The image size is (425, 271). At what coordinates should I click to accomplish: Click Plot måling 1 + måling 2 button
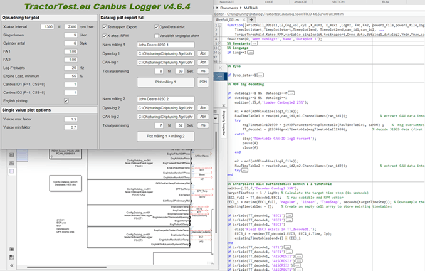coord(165,136)
